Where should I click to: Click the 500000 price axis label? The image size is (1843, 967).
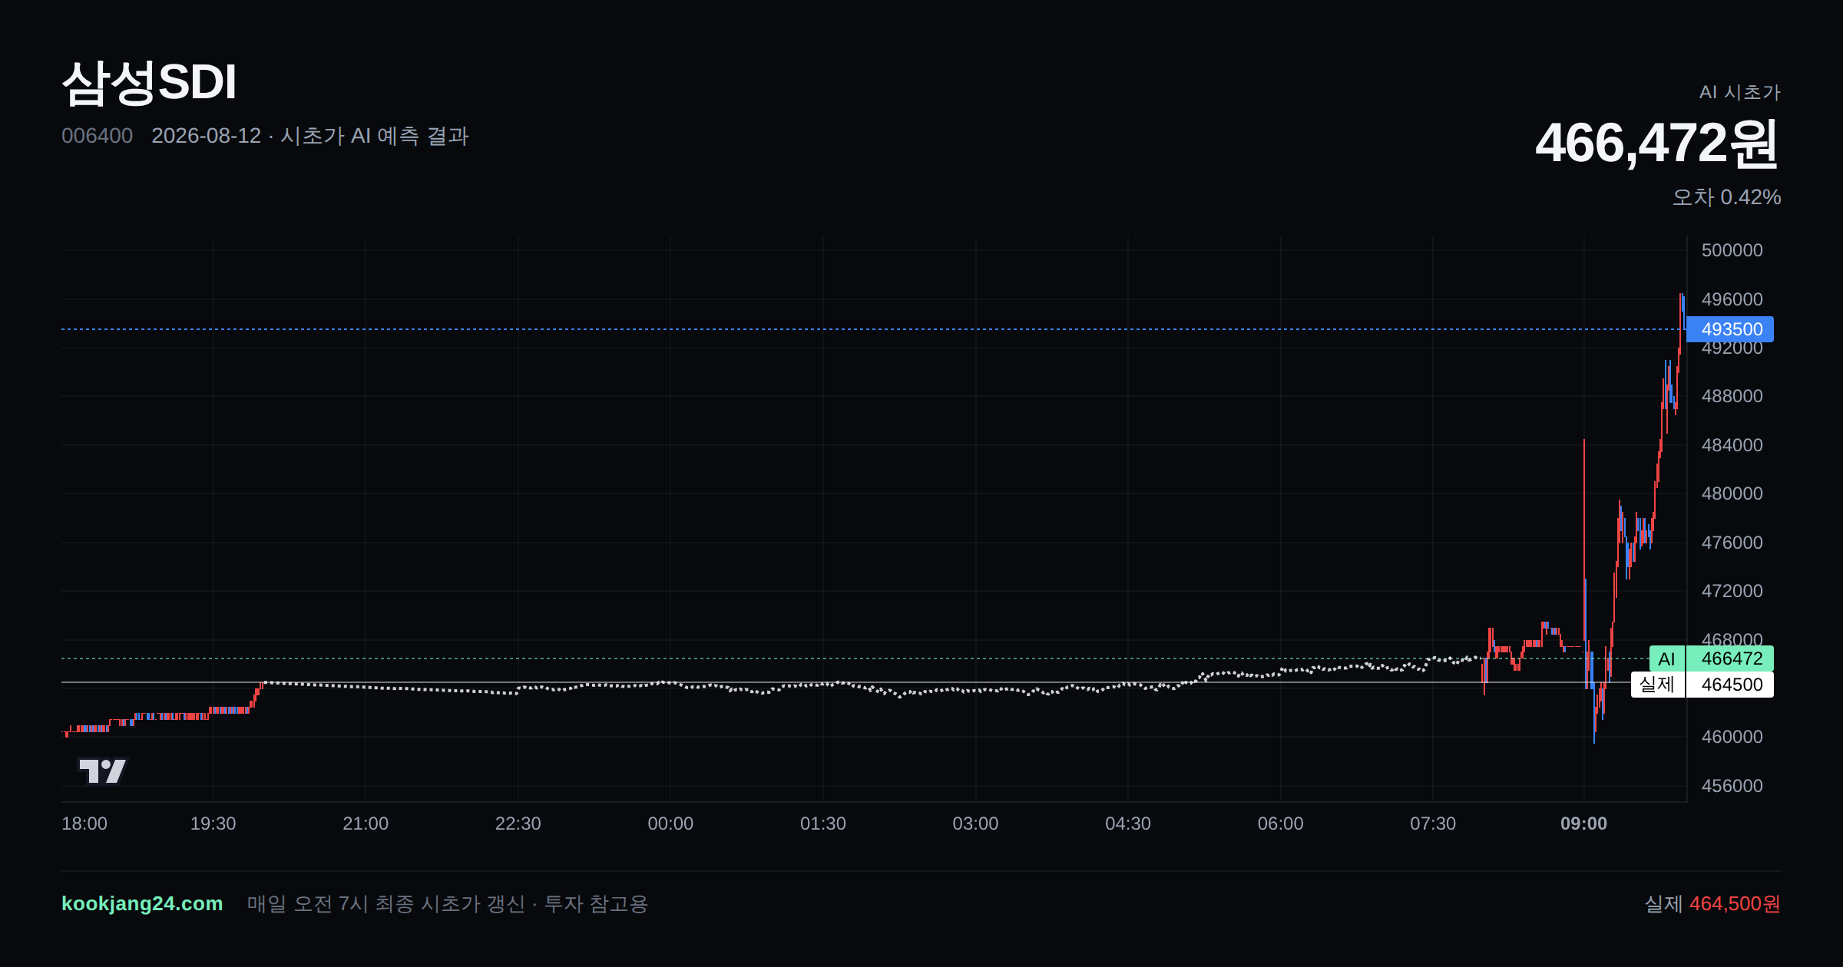tap(1732, 250)
